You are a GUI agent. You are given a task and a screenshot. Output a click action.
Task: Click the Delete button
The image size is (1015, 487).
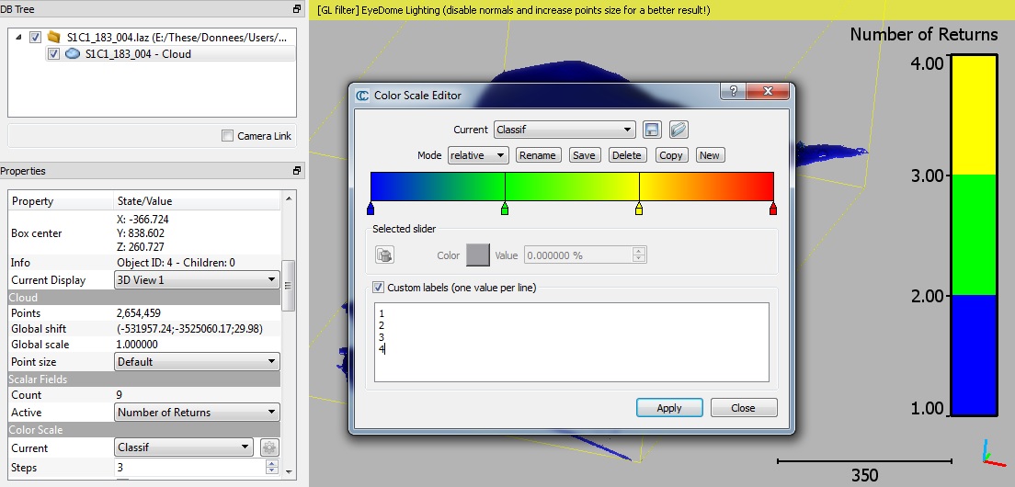627,155
